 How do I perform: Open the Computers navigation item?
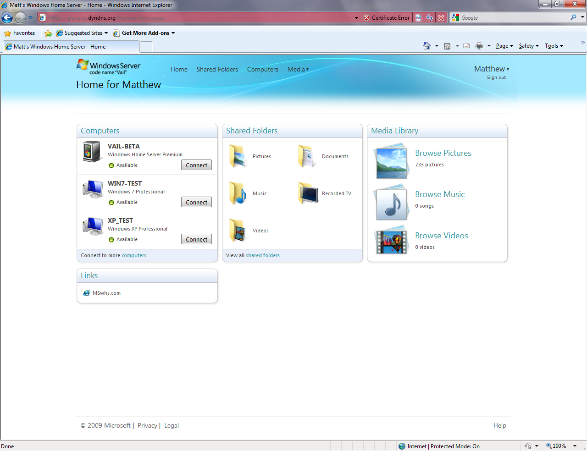click(263, 69)
